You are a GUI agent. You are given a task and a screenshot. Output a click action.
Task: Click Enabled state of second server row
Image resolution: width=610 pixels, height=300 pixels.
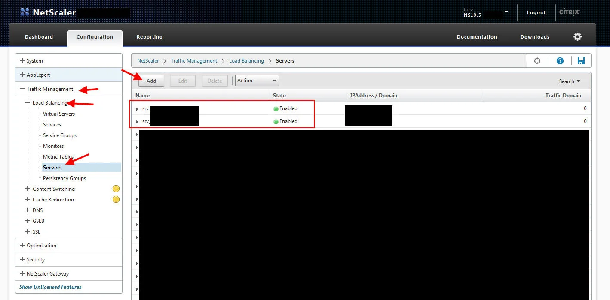(285, 121)
